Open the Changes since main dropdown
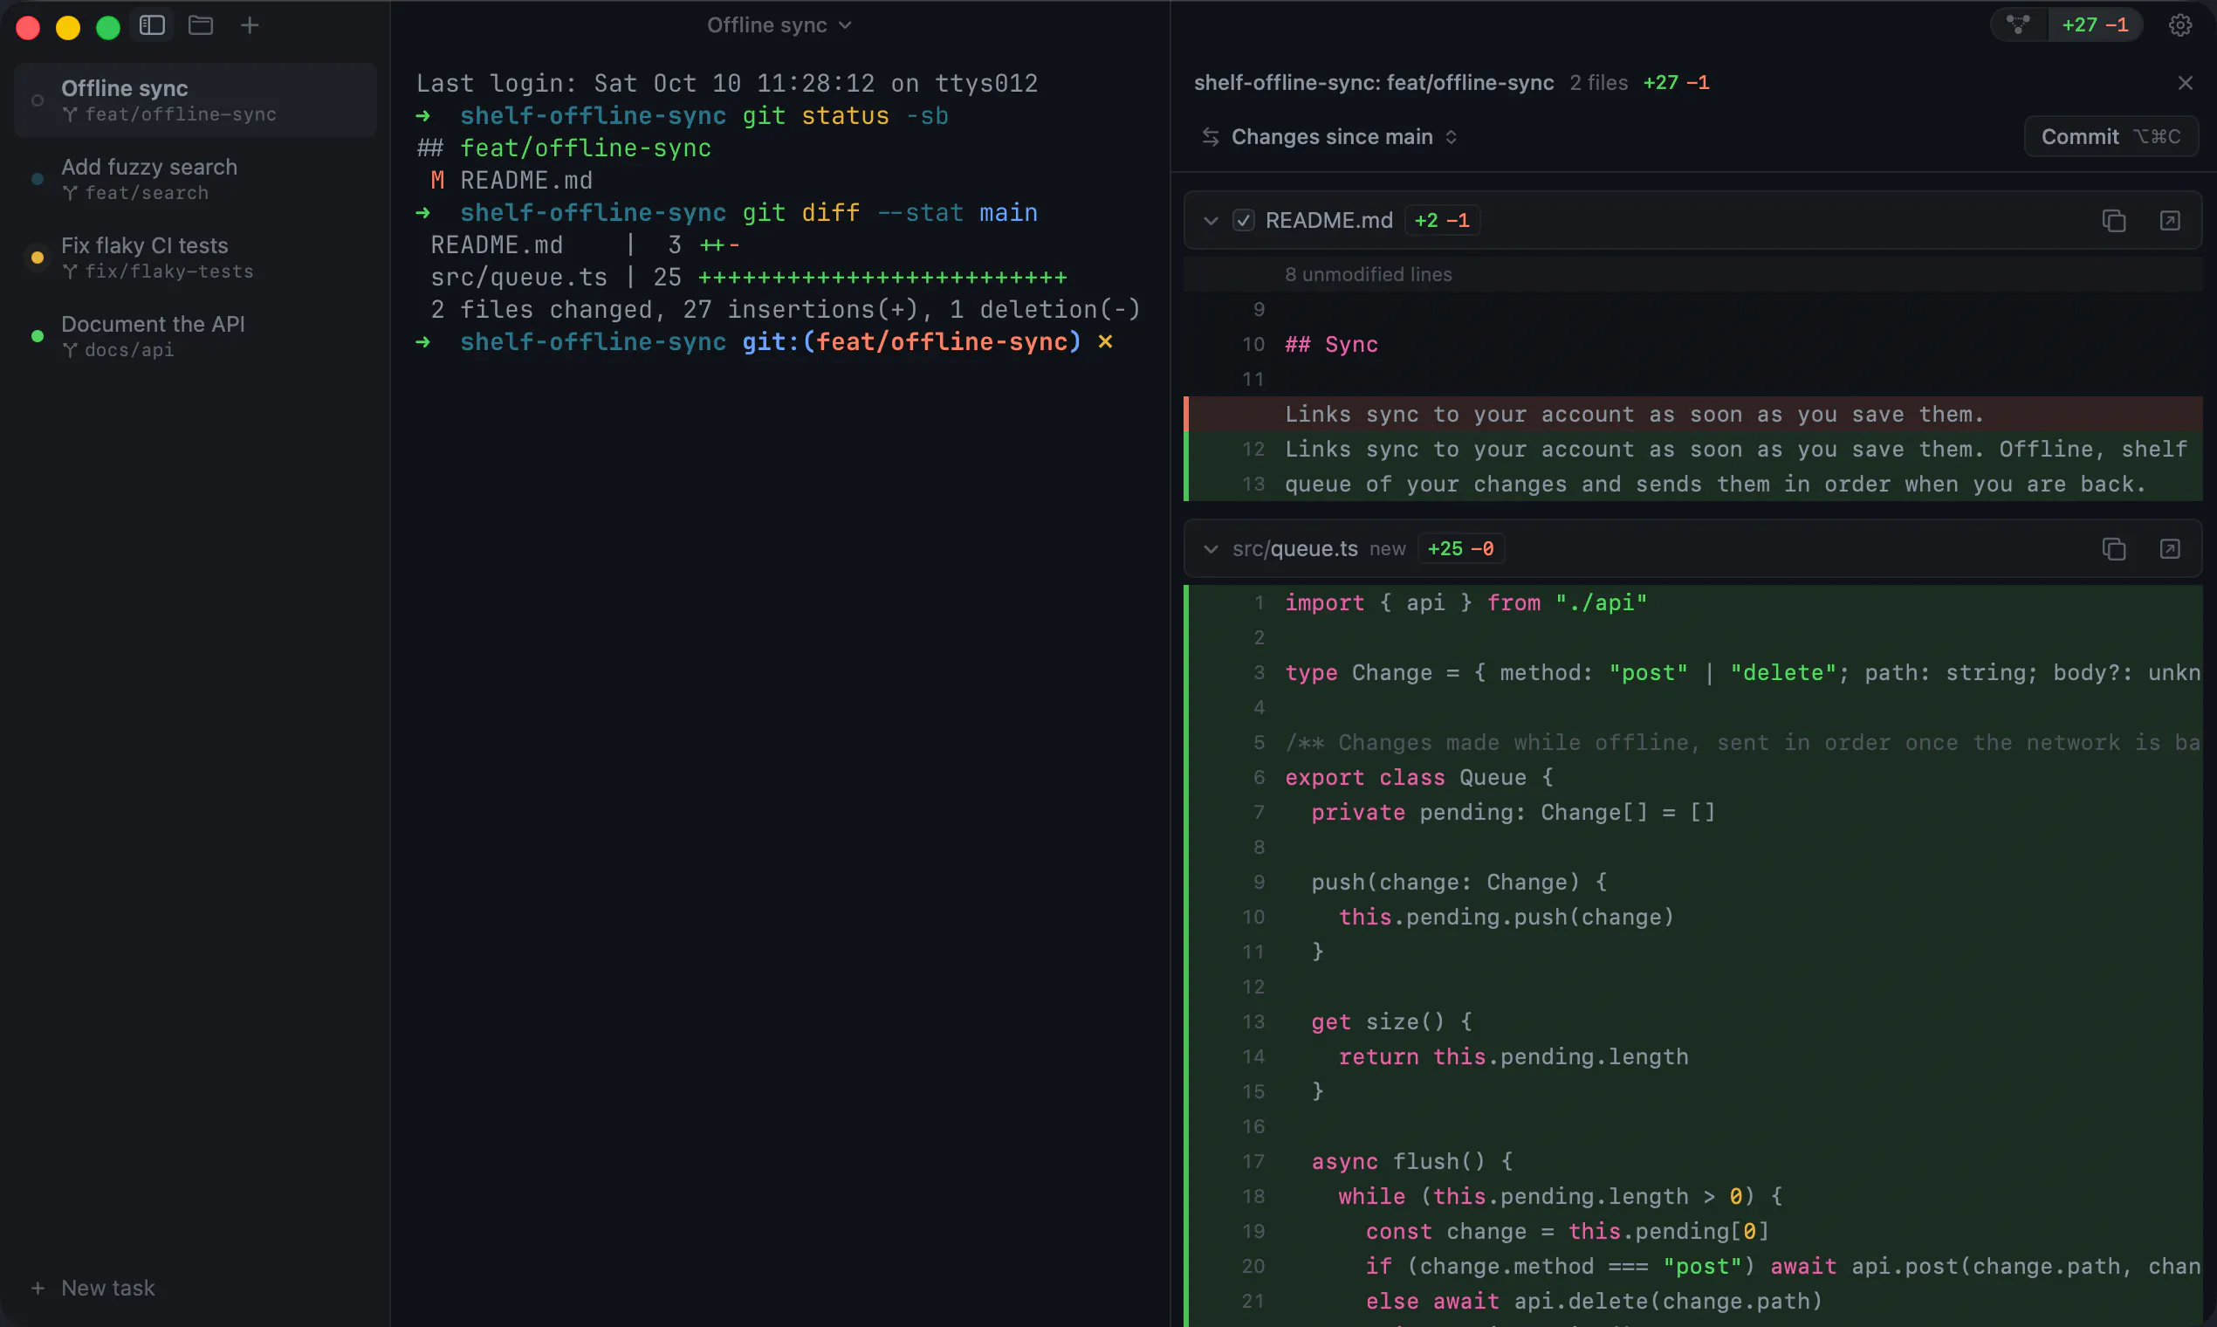This screenshot has width=2217, height=1327. (1344, 137)
